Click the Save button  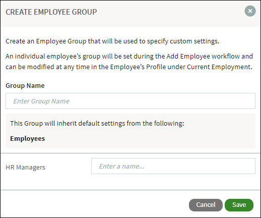tap(239, 205)
